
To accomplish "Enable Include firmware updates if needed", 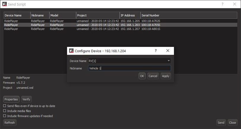I will [x=5, y=116].
